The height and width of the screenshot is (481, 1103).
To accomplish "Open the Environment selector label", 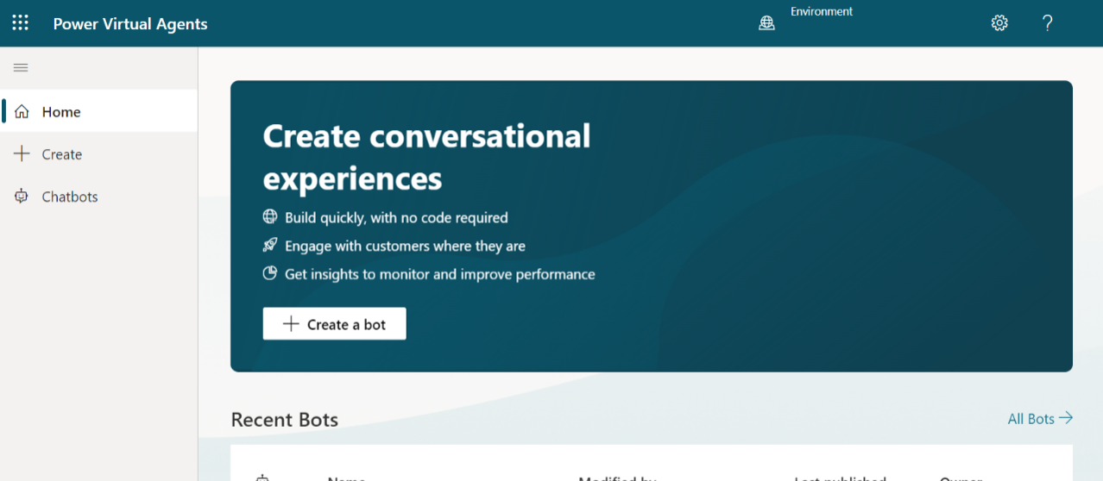I will [x=821, y=12].
